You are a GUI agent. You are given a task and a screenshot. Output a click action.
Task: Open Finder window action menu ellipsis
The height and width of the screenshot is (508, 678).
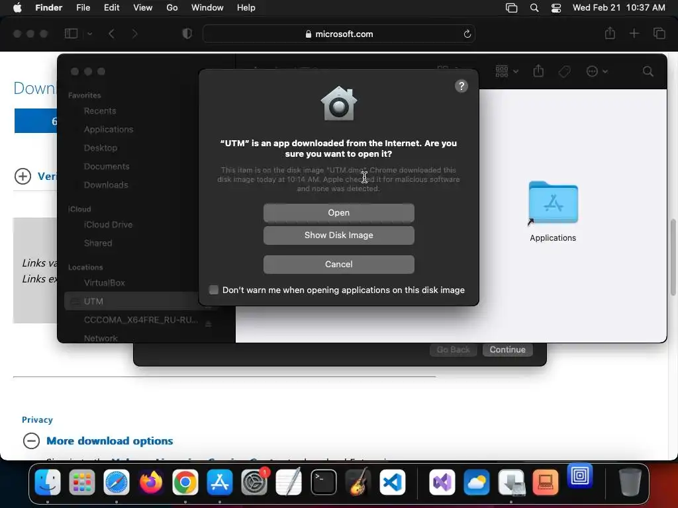(x=597, y=71)
